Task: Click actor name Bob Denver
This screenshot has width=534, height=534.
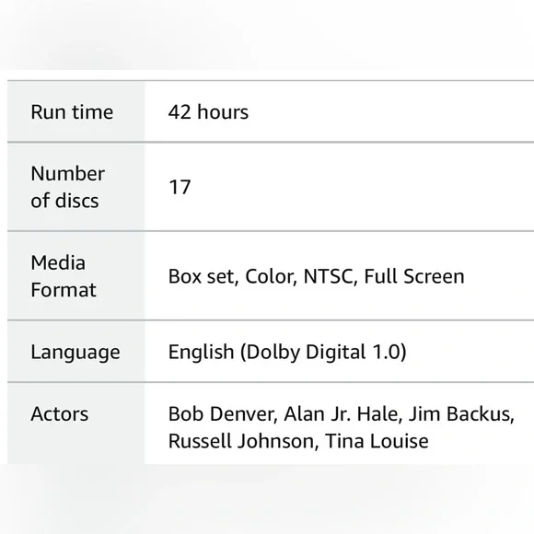Action: (221, 414)
